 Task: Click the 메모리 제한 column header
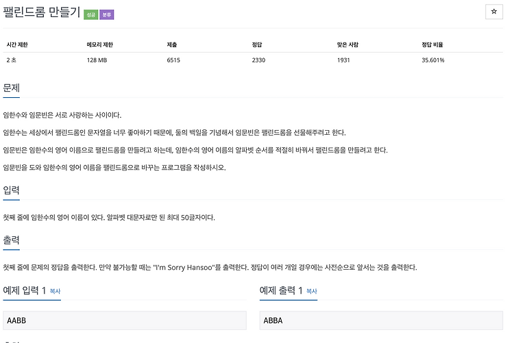pyautogui.click(x=99, y=45)
